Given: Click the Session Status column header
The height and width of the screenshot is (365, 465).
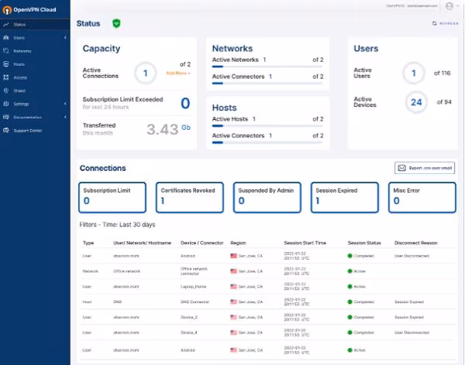Looking at the screenshot, I should 364,243.
